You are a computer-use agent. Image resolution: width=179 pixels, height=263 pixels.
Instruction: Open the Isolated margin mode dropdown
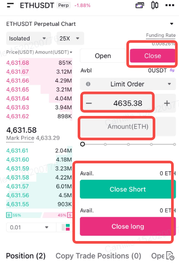coord(29,38)
